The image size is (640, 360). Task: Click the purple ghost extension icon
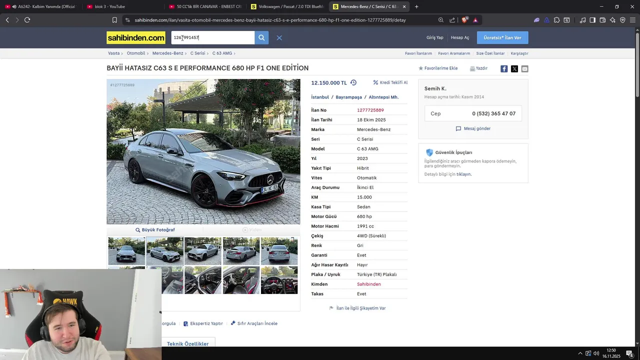pyautogui.click(x=536, y=20)
